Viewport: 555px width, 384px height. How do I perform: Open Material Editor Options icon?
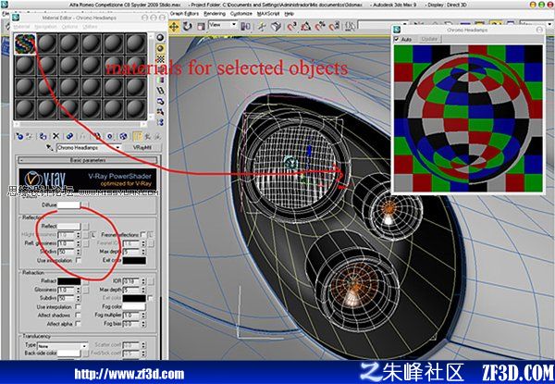coord(160,101)
